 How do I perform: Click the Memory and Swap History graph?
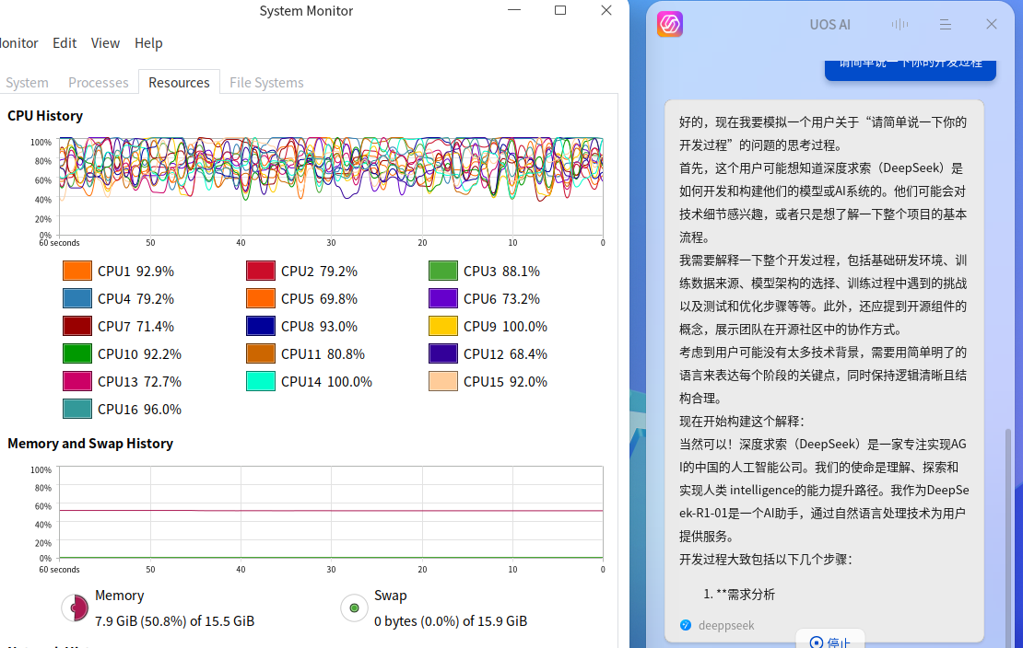(x=331, y=512)
